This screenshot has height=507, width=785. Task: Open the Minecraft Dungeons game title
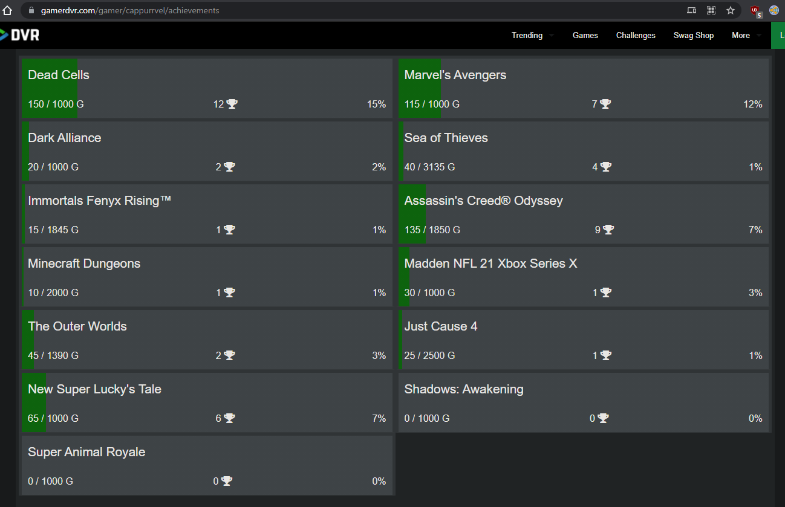point(84,263)
